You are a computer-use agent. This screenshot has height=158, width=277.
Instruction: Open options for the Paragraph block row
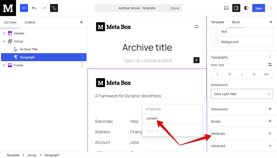(x=83, y=57)
